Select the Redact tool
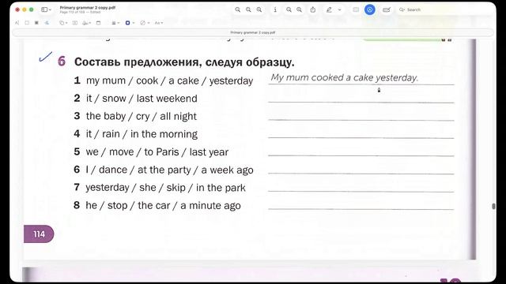 (36, 23)
